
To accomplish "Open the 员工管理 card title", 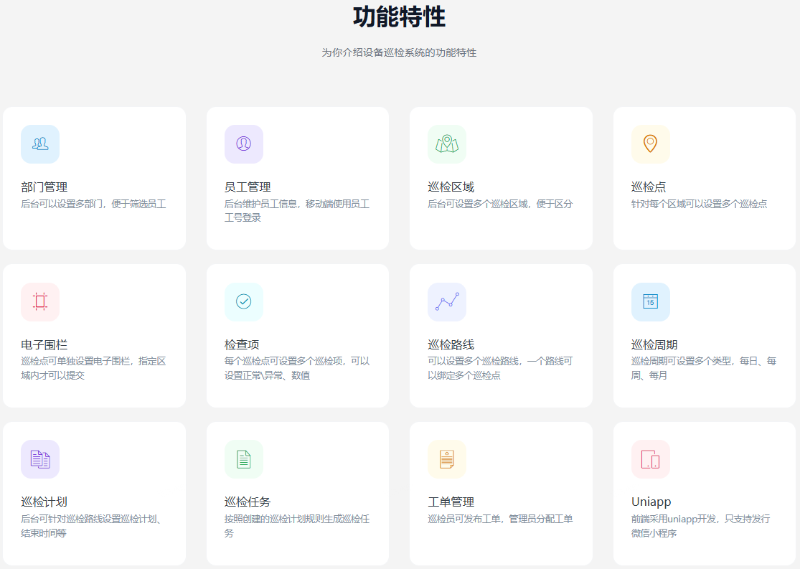I will coord(248,187).
